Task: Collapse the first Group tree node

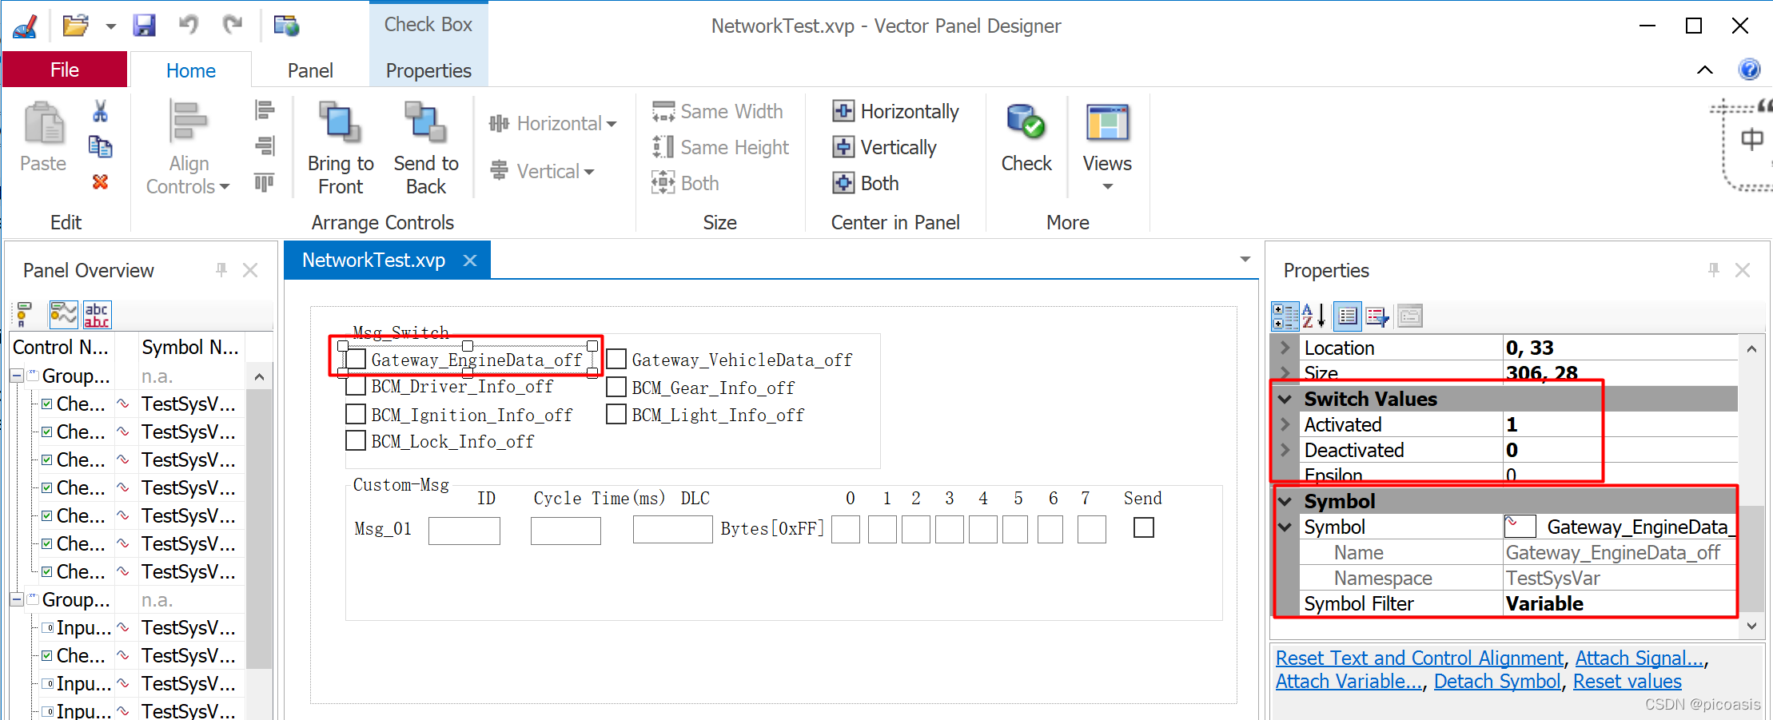Action: [x=17, y=375]
